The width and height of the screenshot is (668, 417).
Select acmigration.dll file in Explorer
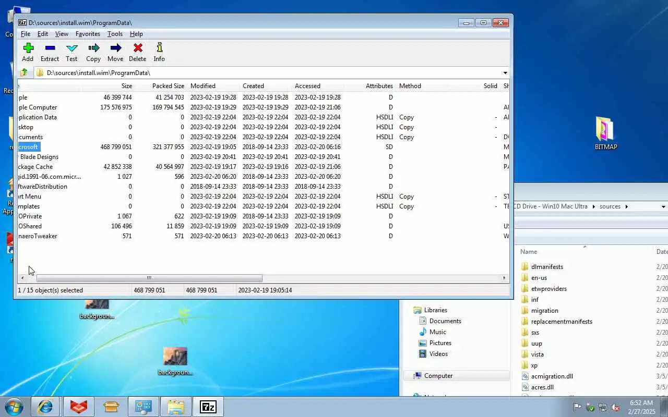(552, 376)
